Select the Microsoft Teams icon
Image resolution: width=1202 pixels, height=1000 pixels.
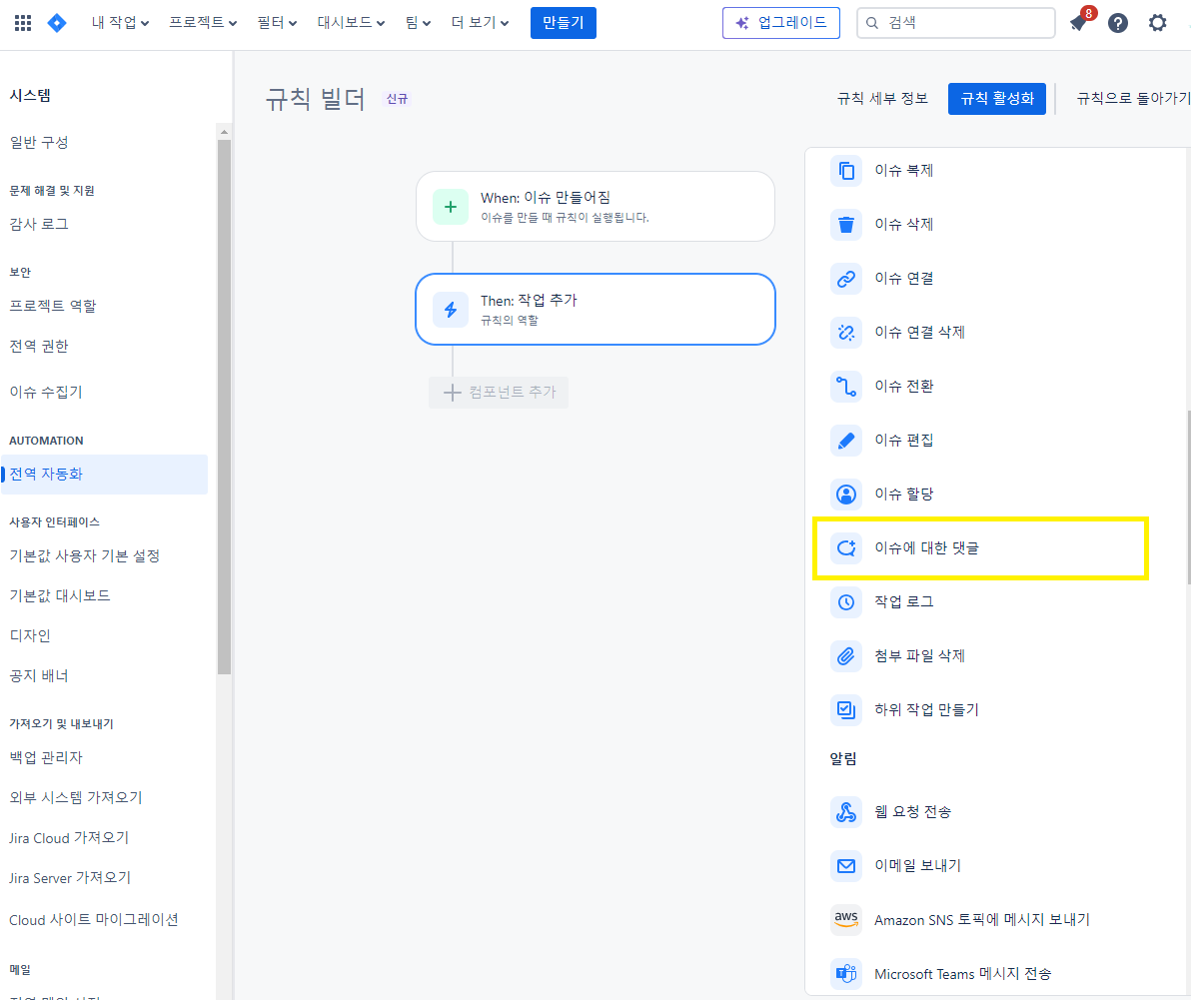pyautogui.click(x=846, y=974)
